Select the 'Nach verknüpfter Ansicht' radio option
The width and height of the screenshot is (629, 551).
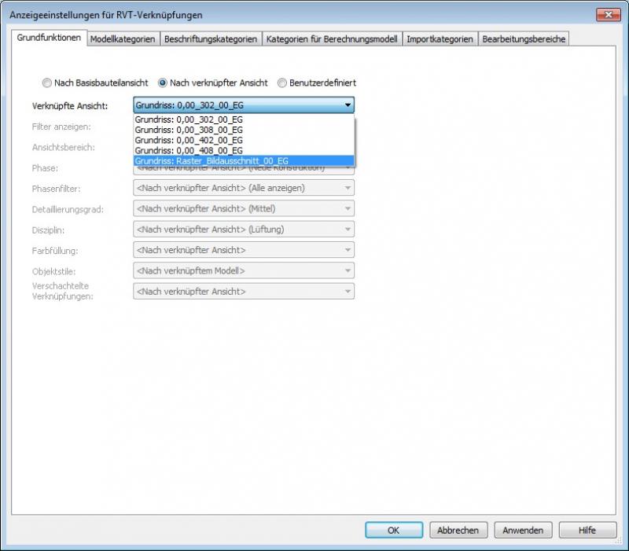[163, 83]
